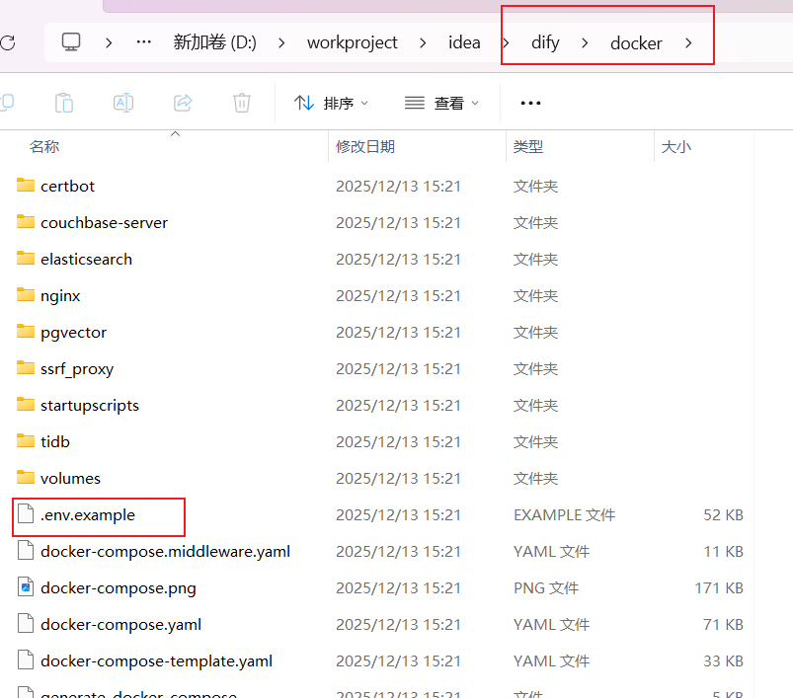The height and width of the screenshot is (698, 793).
Task: Select the docker-compose.yaml file icon
Action: point(26,623)
